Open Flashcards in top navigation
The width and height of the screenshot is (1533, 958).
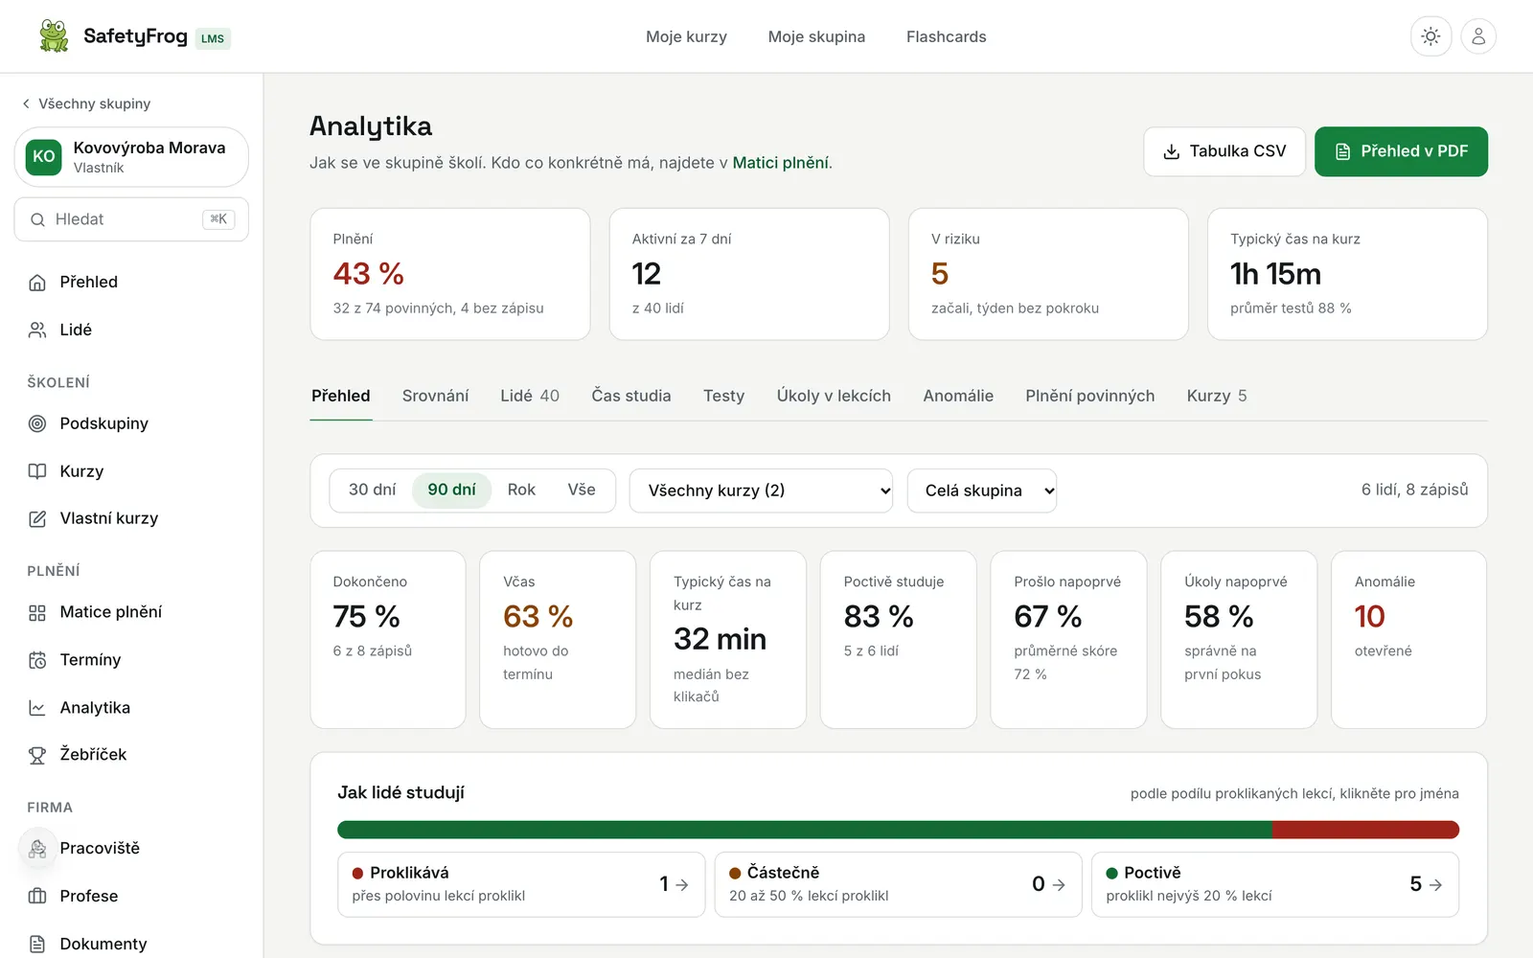(x=946, y=36)
